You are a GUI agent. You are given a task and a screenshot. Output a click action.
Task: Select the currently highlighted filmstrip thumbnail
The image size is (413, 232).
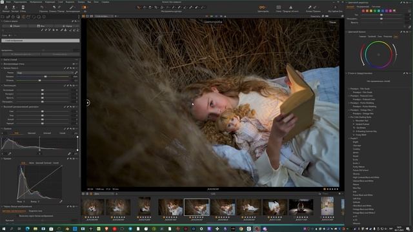click(x=197, y=207)
